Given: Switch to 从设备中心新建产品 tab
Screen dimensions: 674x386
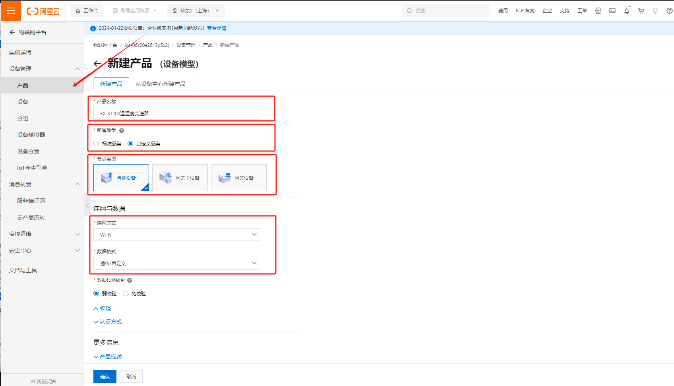Looking at the screenshot, I should (160, 84).
